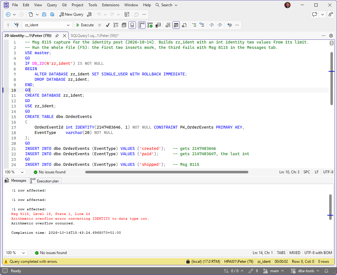
Task: Click the feedback icon left of Ready
Action: pos(5,271)
